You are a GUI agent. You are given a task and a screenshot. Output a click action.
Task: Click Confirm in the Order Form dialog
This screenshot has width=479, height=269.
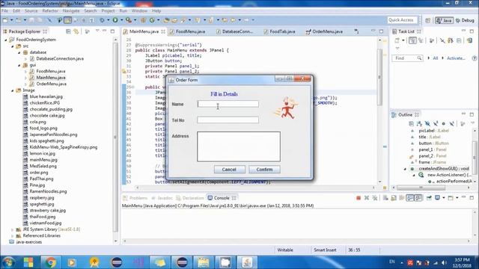[264, 170]
